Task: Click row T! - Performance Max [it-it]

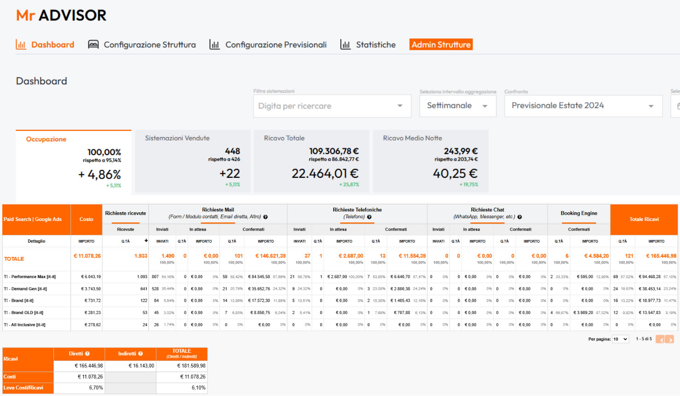Action: [x=30, y=277]
